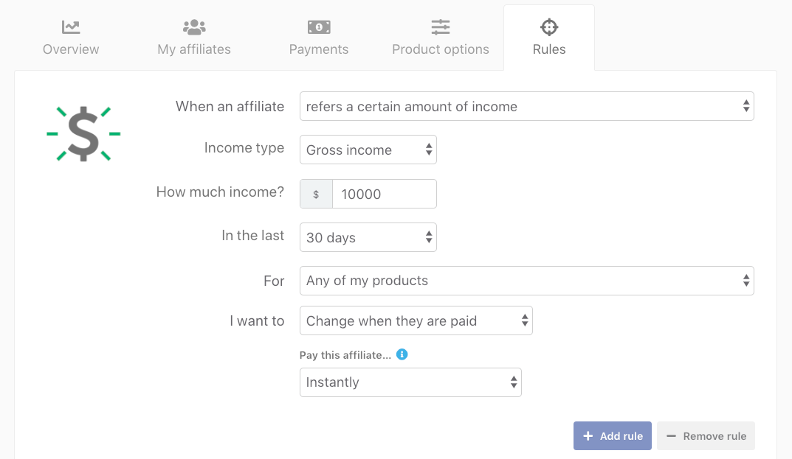Expand the 'For' products dropdown
The height and width of the screenshot is (459, 792).
[x=527, y=281]
